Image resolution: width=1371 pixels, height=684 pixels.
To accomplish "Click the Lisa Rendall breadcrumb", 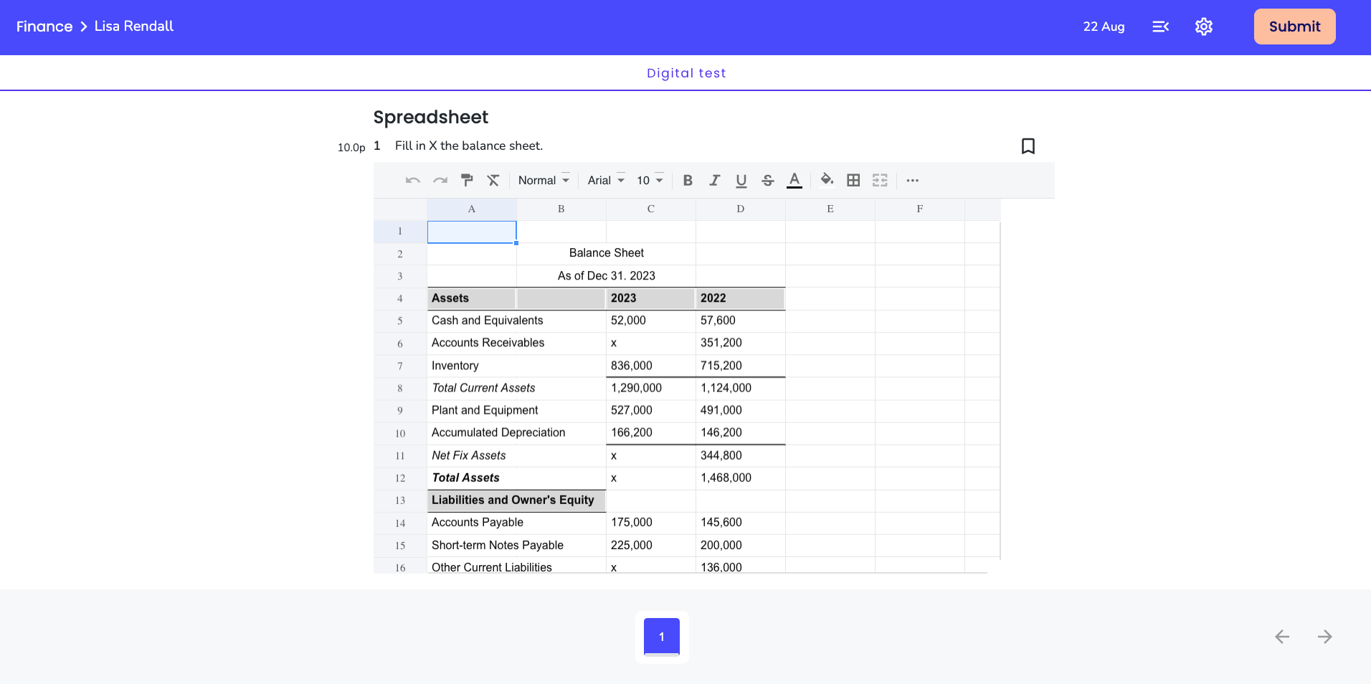I will [134, 27].
